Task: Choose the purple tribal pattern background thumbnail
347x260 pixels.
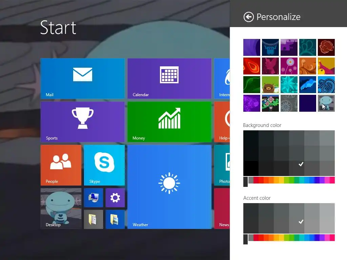Action: pyautogui.click(x=252, y=103)
